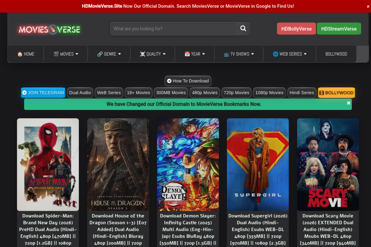This screenshot has height=247, width=371.
Task: Open the Movies menu
Action: pyautogui.click(x=66, y=54)
